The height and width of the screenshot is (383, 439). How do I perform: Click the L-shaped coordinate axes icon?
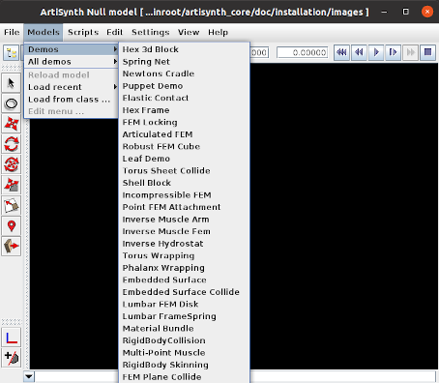coord(12,338)
